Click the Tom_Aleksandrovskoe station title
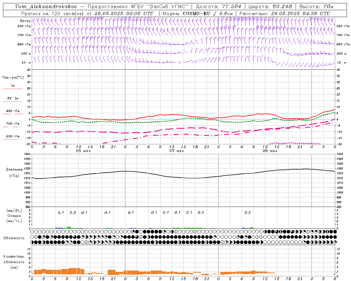The width and height of the screenshot is (351, 281). (x=46, y=7)
